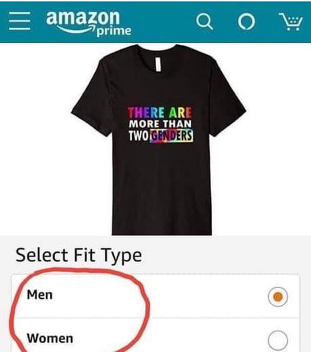Screen dimensions: 311x352
Task: Click the Amazon Prime logo
Action: (x=89, y=23)
